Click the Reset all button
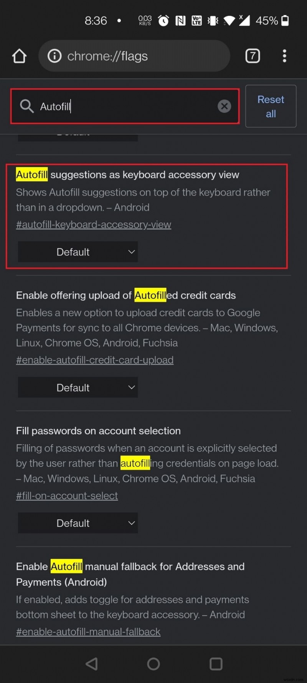This screenshot has width=307, height=683. pyautogui.click(x=270, y=106)
